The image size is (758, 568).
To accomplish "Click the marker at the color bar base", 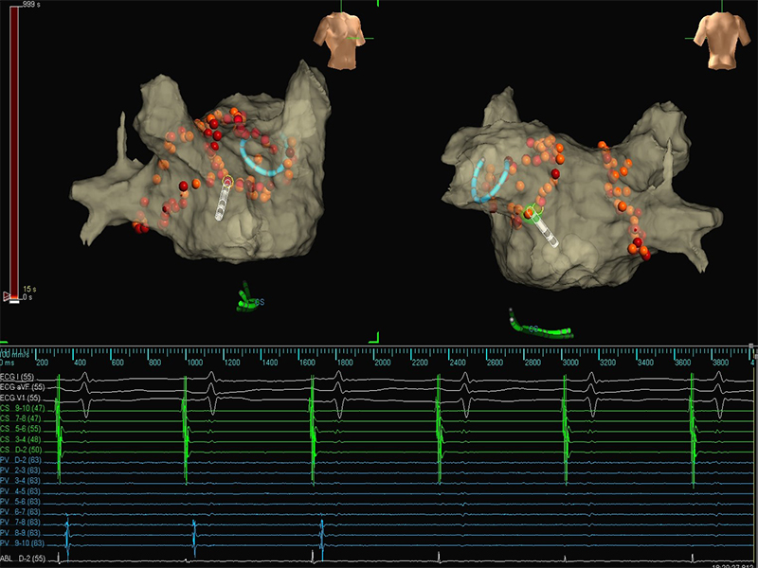I will pyautogui.click(x=11, y=297).
